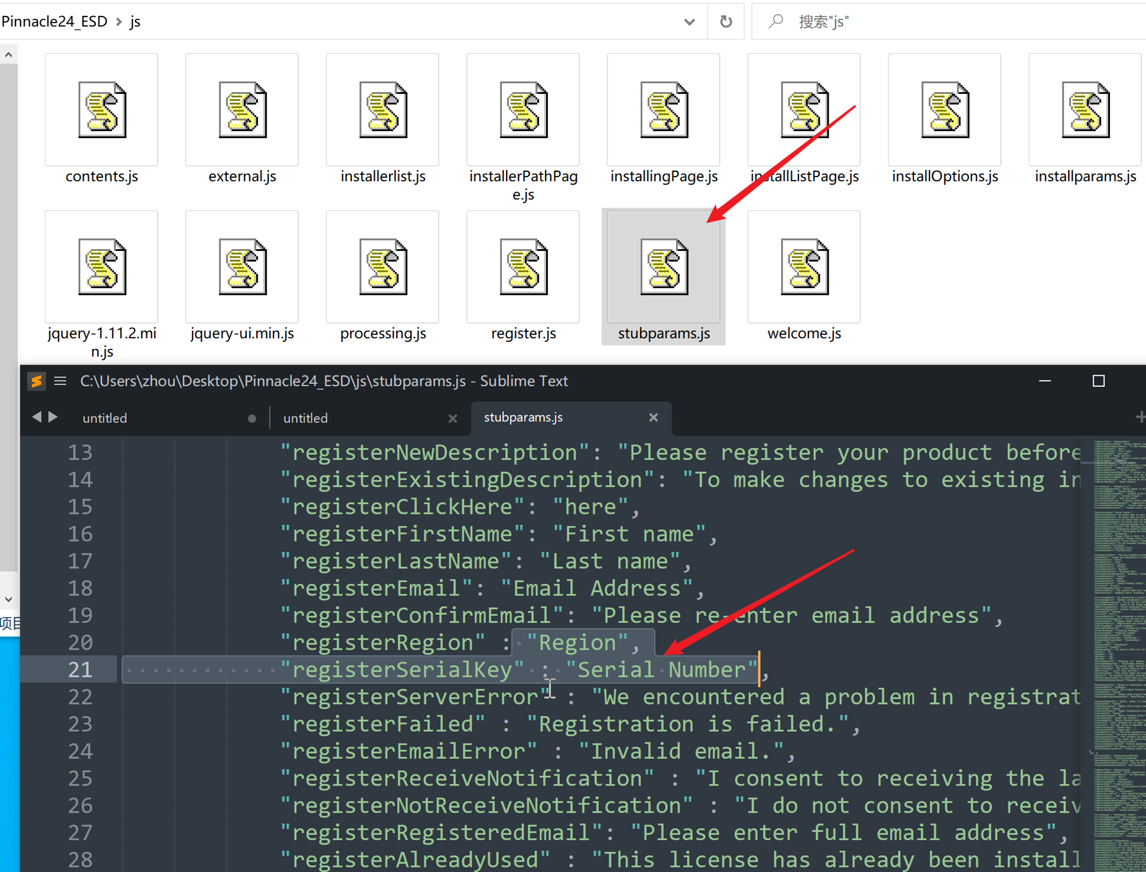The height and width of the screenshot is (872, 1146).
Task: Click the "Email Address" string value
Action: (x=597, y=588)
